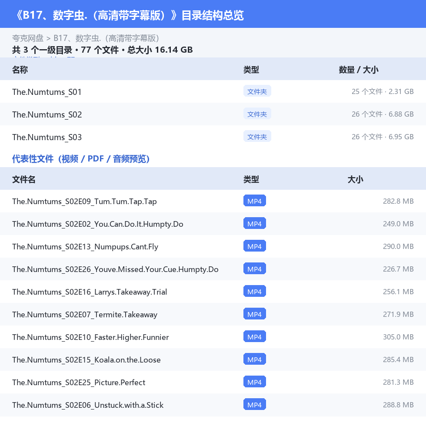Screen dimensions: 426x430
Task: Click the 大小 column header
Action: [x=355, y=179]
